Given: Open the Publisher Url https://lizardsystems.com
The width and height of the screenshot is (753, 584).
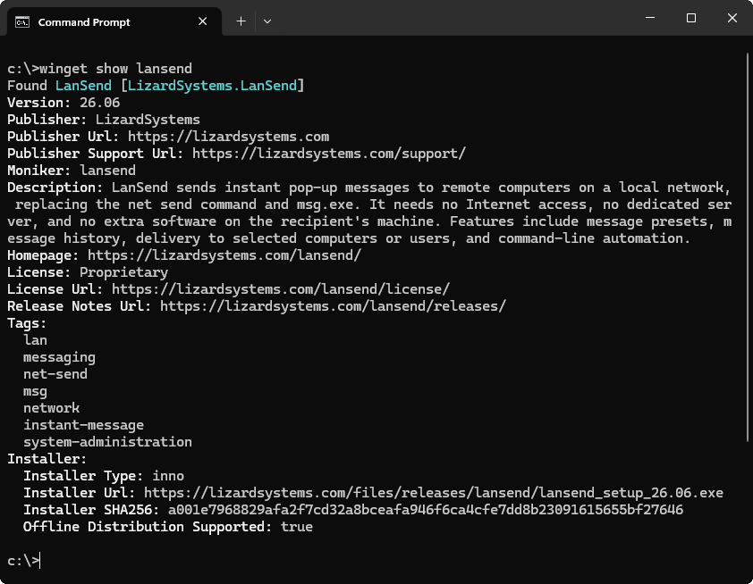Looking at the screenshot, I should [229, 137].
